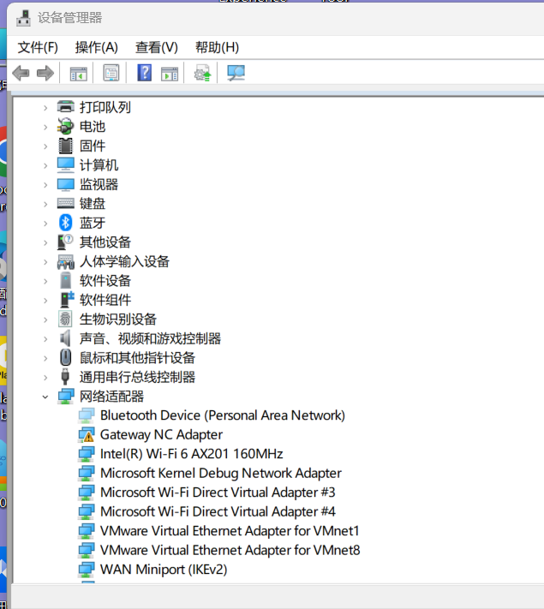Screen dimensions: 544x609
Task: Expand the 生物识别设备 node
Action: pyautogui.click(x=45, y=319)
